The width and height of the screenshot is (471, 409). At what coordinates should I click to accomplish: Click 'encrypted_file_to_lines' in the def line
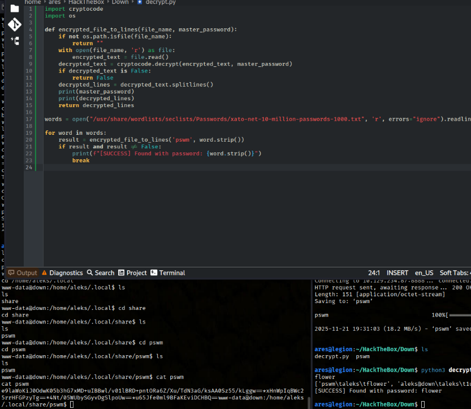(98, 29)
